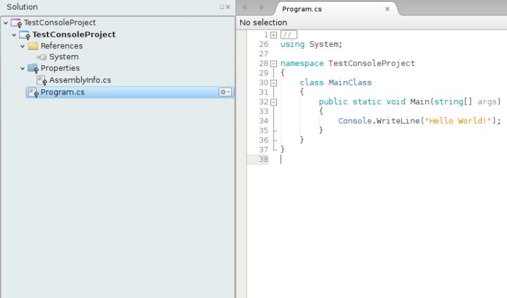Click the 'Main' method name

point(420,102)
